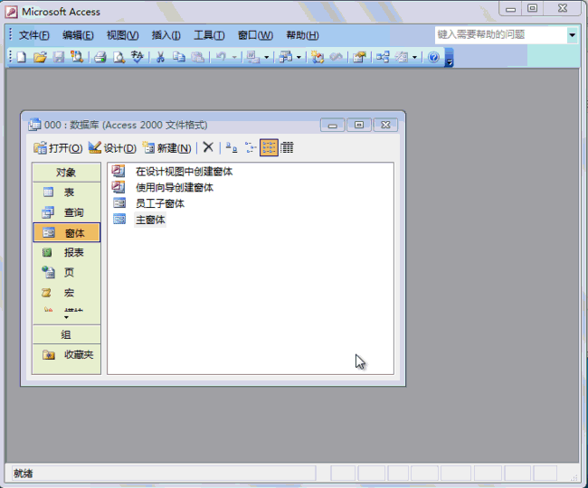Open the 收藏夹 group
This screenshot has width=588, height=488.
click(x=66, y=354)
